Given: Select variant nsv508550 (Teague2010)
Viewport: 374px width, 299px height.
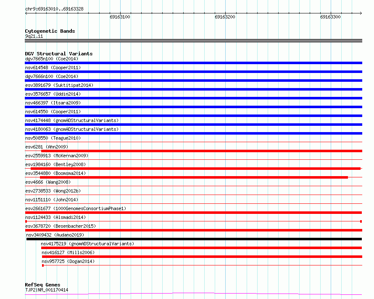Looking at the screenshot, I should tap(53, 138).
